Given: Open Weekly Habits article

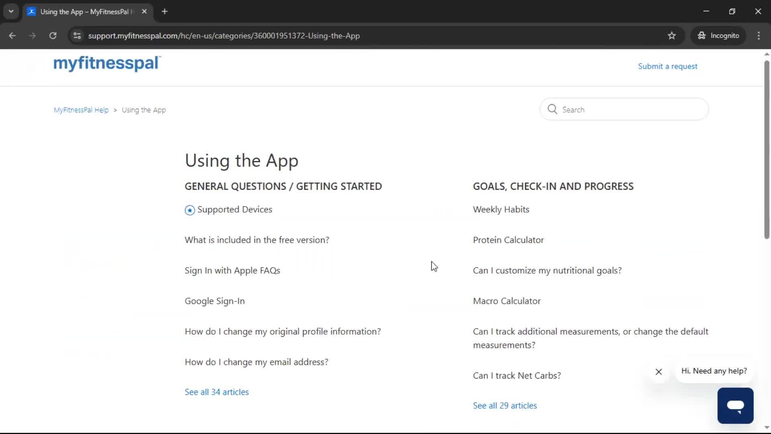Looking at the screenshot, I should 501,209.
